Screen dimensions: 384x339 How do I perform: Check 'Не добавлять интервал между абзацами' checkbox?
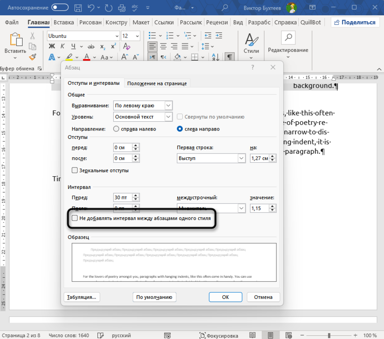75,218
